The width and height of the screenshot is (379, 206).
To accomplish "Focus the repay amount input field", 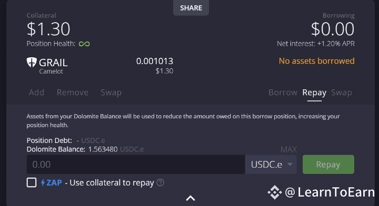I will [x=136, y=164].
